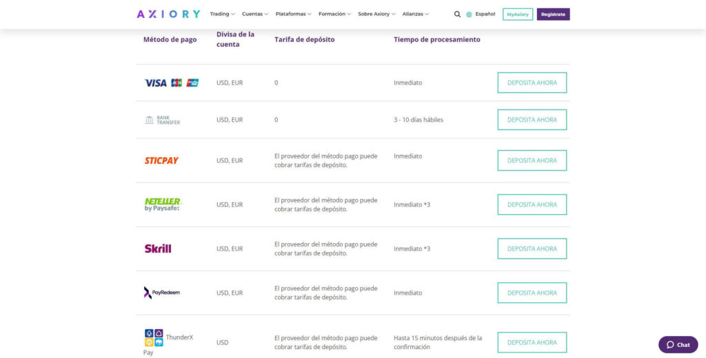Click the ThunderX Pay icon
The width and height of the screenshot is (706, 358).
point(153,337)
